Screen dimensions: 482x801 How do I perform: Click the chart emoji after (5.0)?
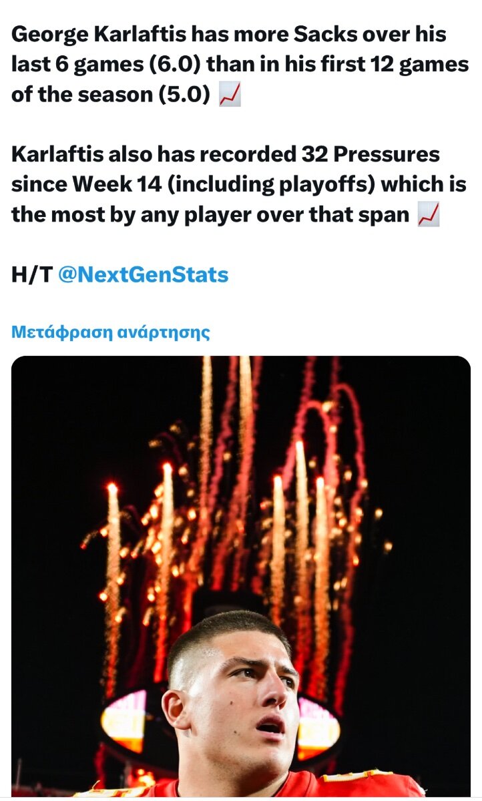click(230, 95)
